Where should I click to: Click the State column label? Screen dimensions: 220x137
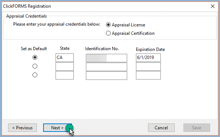click(65, 48)
